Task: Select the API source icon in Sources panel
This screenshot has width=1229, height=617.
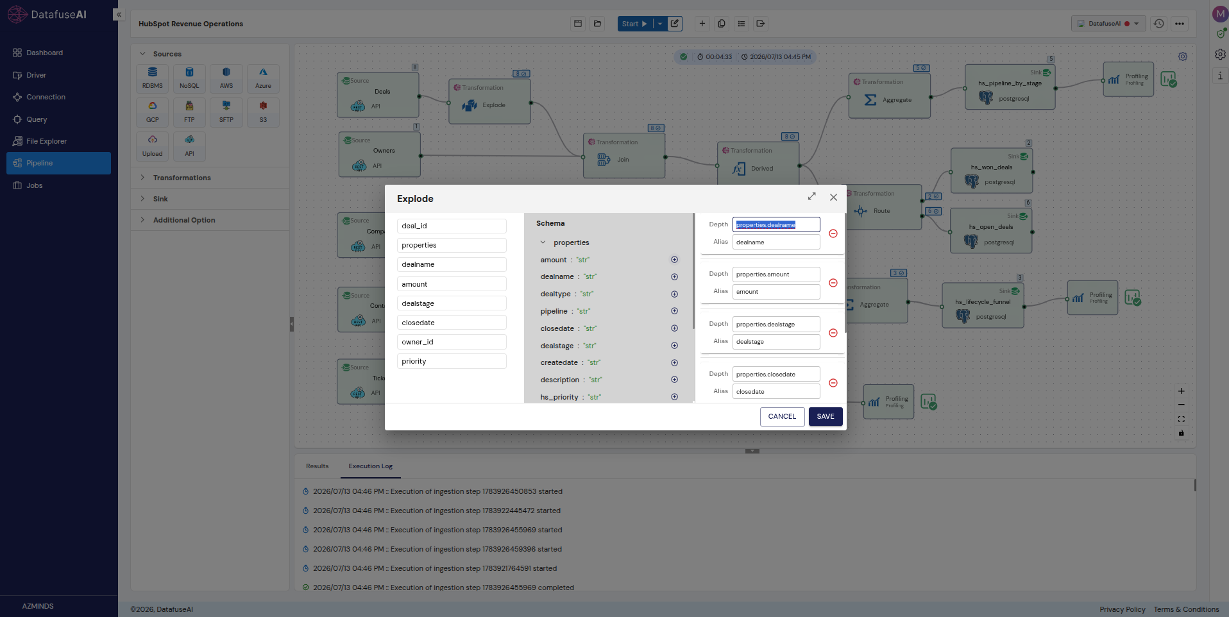Action: pos(189,146)
